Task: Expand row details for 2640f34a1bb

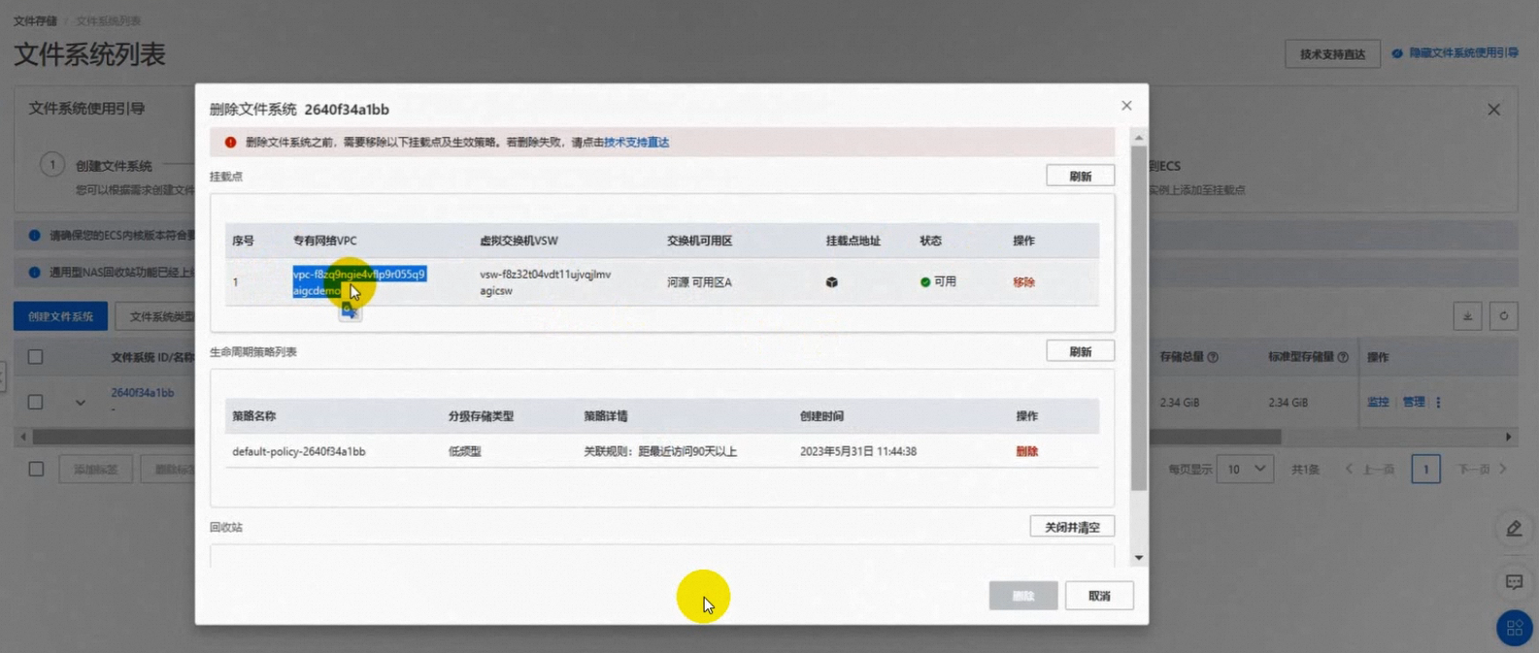Action: pos(81,403)
